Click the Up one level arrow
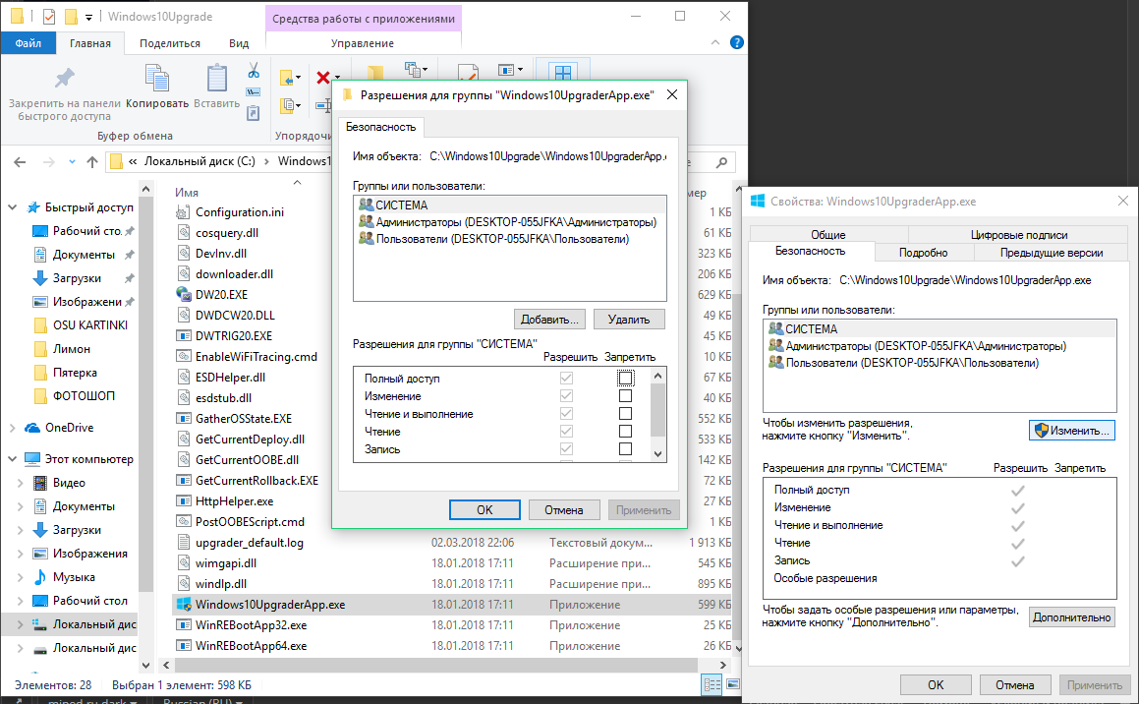The image size is (1139, 704). [91, 162]
